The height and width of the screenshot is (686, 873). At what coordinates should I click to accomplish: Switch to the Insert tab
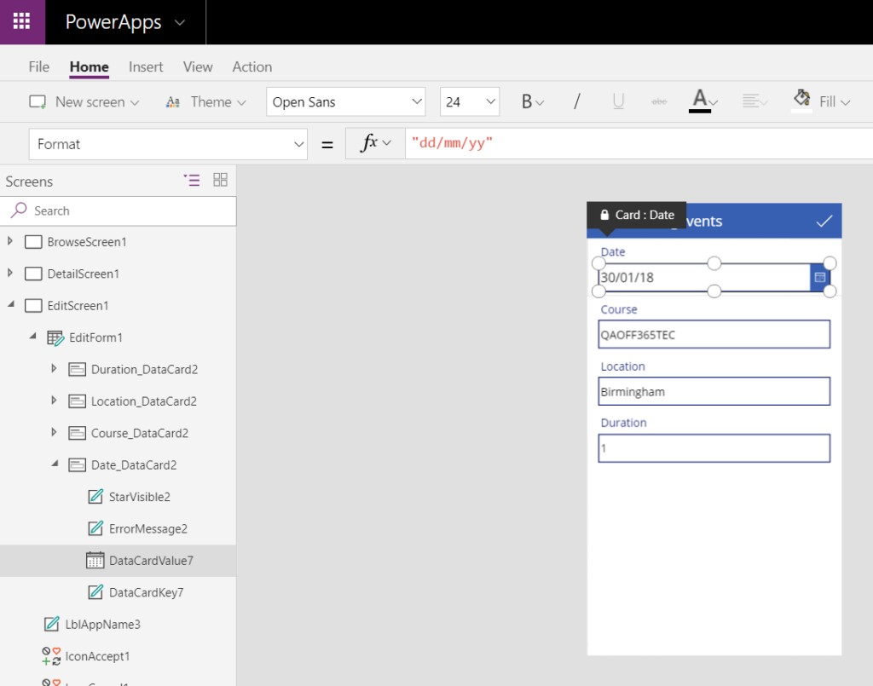pos(146,66)
